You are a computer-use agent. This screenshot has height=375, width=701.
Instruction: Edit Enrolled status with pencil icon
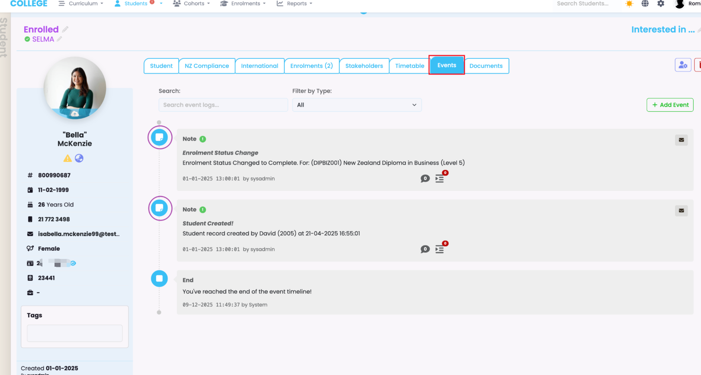click(x=65, y=29)
